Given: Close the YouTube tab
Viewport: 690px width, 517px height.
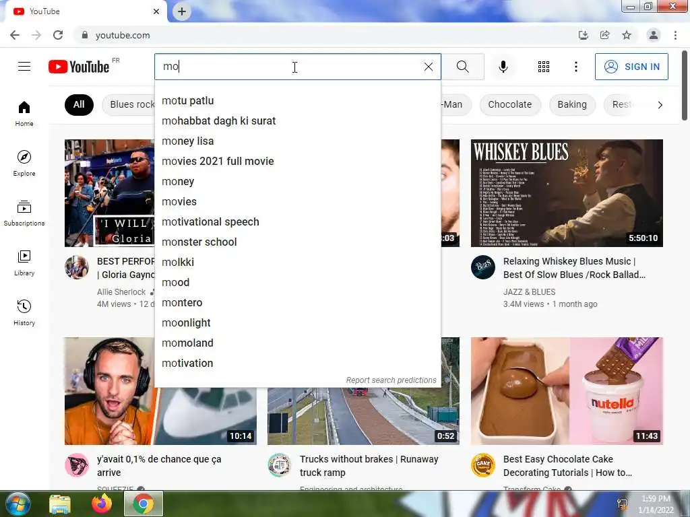Looking at the screenshot, I should 156,11.
